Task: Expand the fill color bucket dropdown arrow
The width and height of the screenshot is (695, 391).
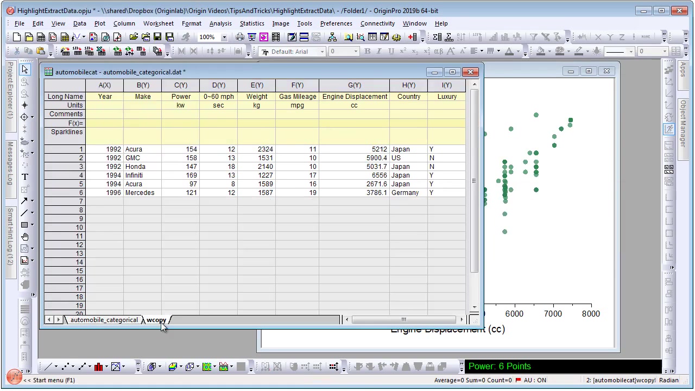Action: tap(549, 52)
